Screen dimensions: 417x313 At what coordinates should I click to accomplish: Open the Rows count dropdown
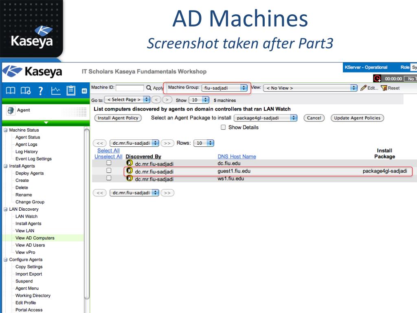204,143
